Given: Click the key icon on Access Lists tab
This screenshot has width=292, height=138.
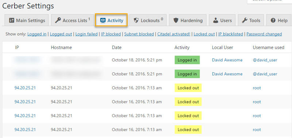Looking at the screenshot, I should (58, 20).
